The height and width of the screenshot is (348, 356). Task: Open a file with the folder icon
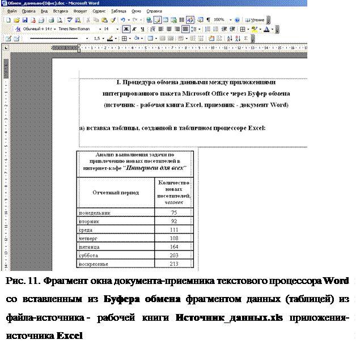pos(16,20)
